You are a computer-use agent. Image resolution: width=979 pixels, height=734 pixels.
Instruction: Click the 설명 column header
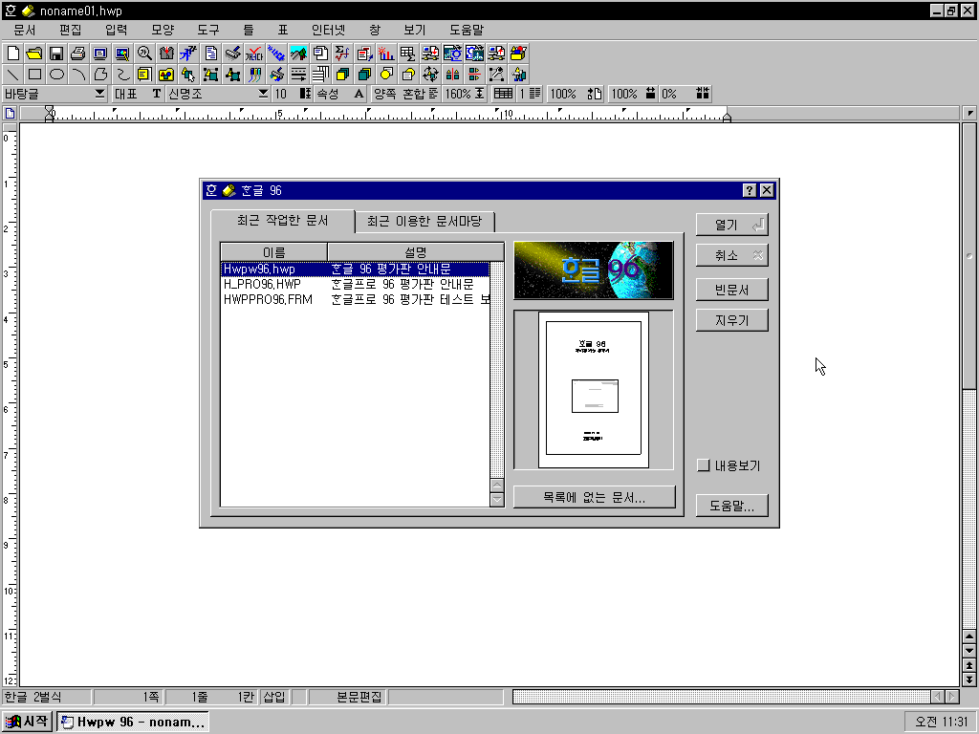[x=416, y=252]
